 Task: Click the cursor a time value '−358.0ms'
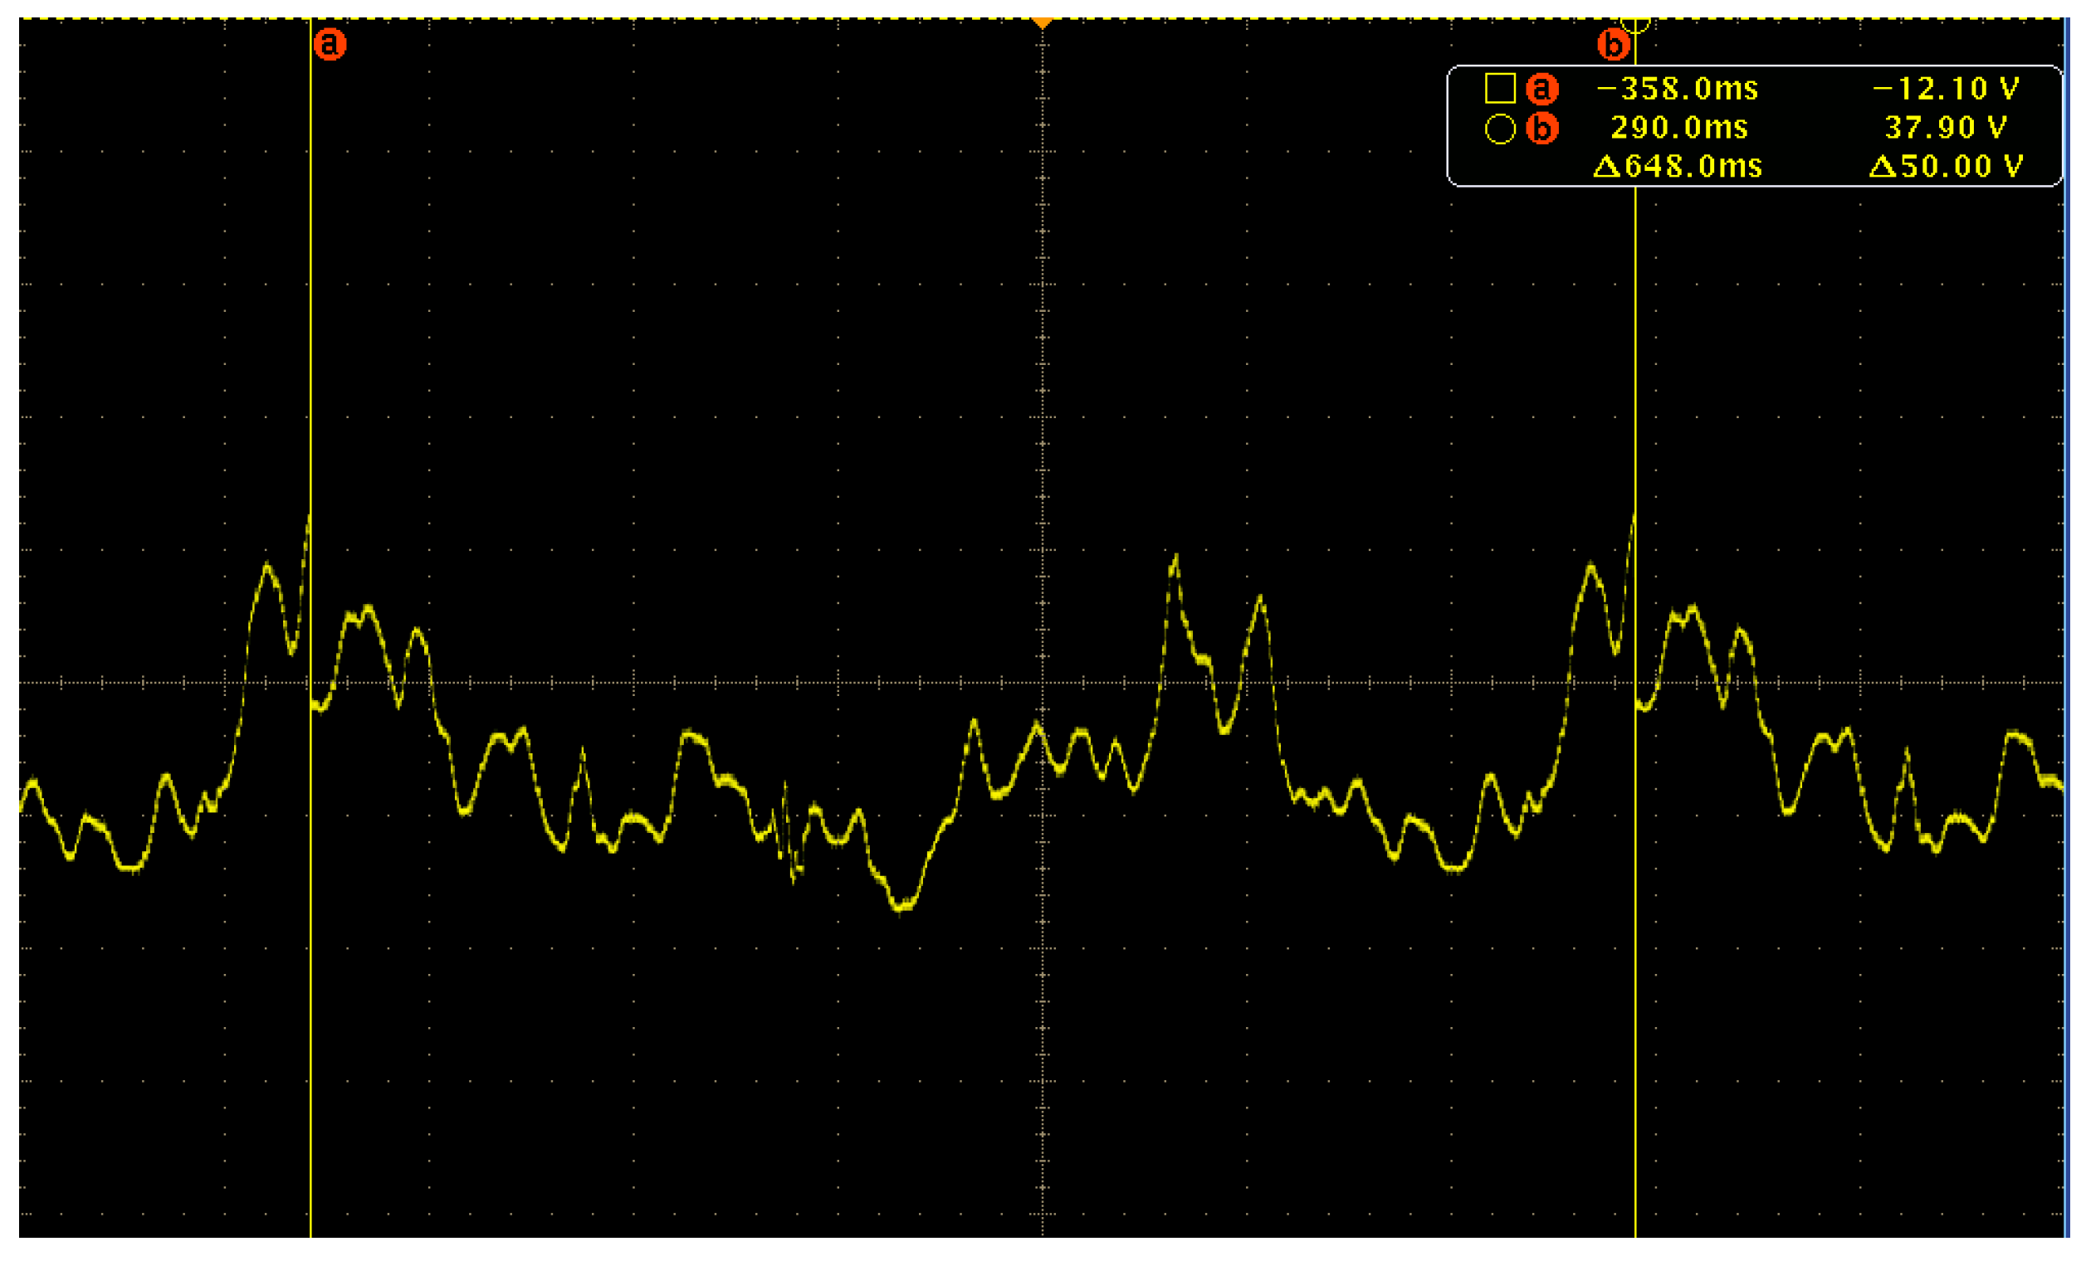click(1677, 89)
